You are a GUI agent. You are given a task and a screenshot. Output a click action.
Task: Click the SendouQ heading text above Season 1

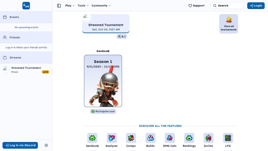(x=103, y=51)
